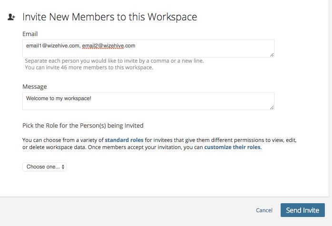The width and height of the screenshot is (332, 226).
Task: Click the Invite New Members to this Workspace heading
Action: (110, 17)
